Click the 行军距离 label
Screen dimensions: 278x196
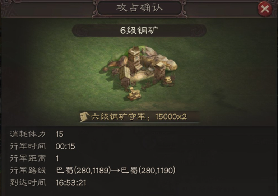pos(28,158)
